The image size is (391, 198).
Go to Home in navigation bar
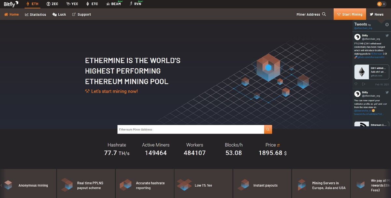pos(11,14)
